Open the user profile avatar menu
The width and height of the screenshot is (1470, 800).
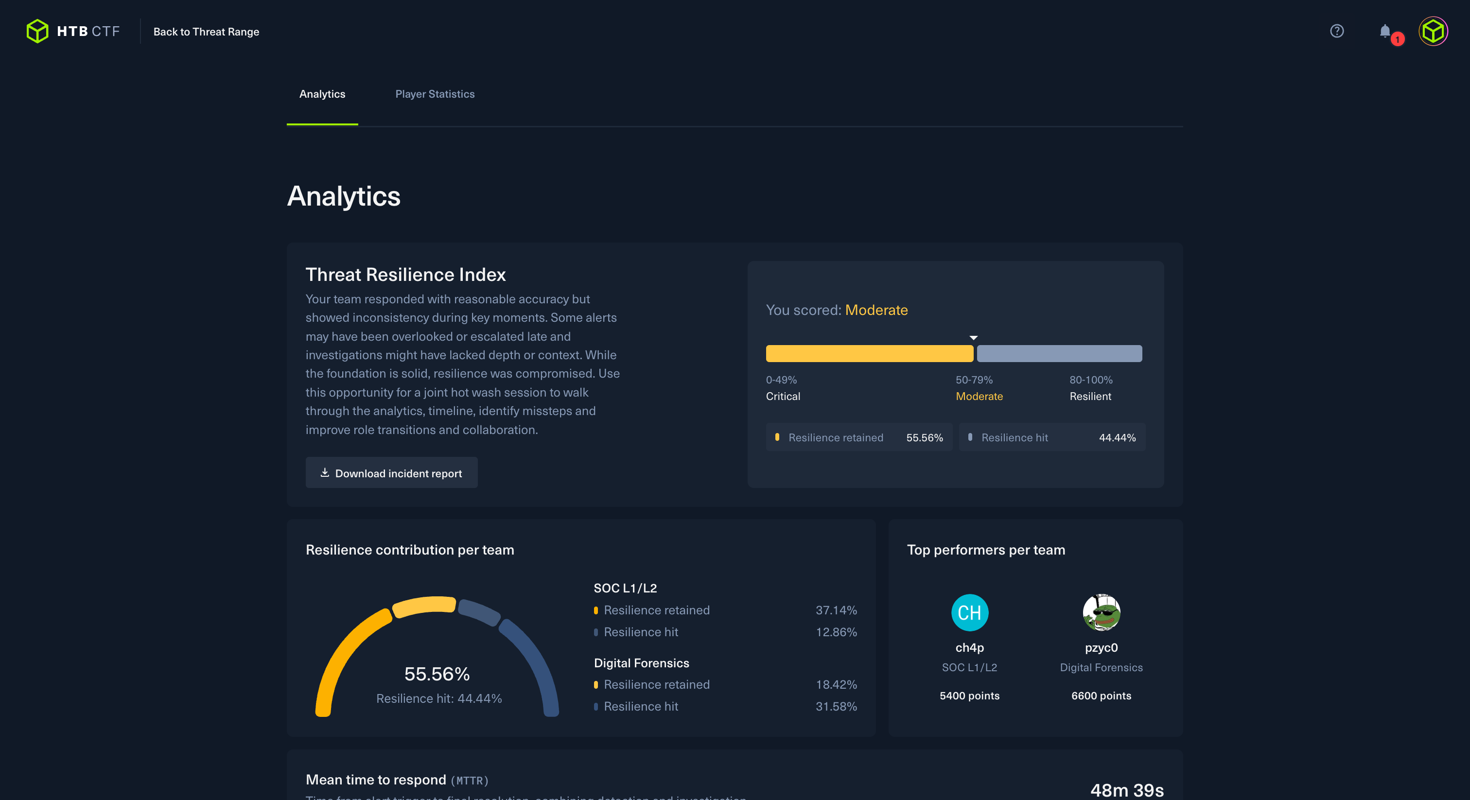1433,32
